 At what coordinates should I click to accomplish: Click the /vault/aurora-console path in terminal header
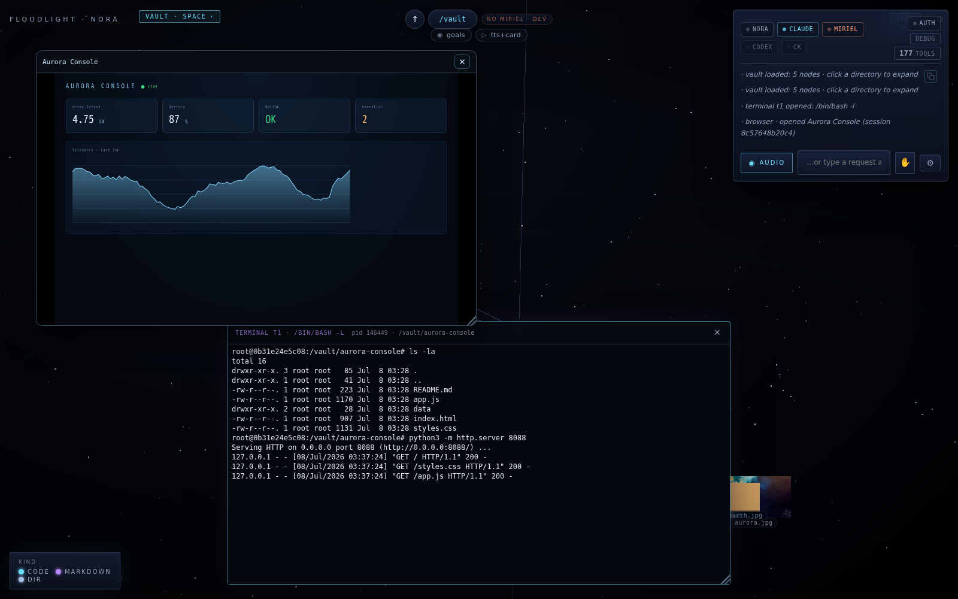tap(436, 333)
